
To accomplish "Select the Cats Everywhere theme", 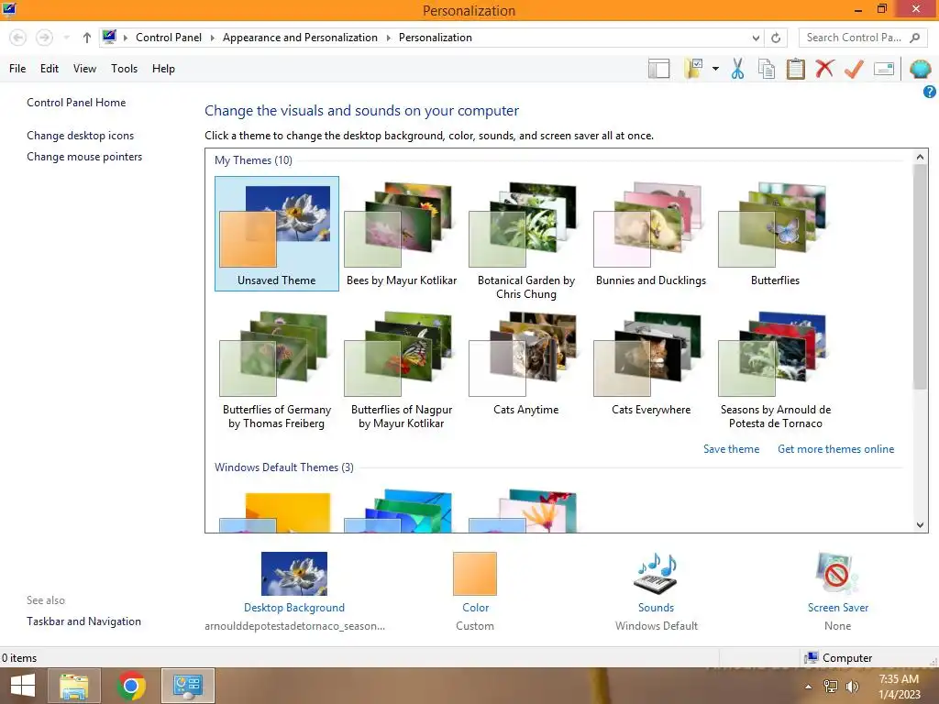I will click(x=651, y=363).
